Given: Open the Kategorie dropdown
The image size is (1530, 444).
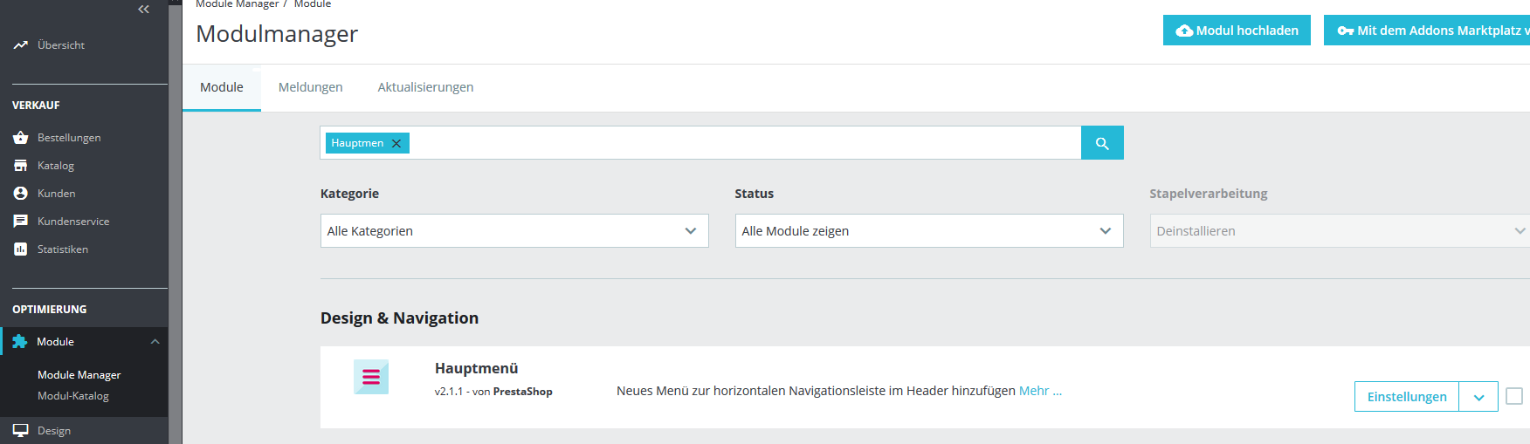Looking at the screenshot, I should pyautogui.click(x=514, y=231).
